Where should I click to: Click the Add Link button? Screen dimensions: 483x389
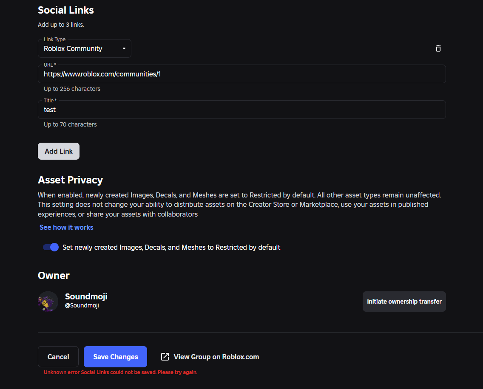click(x=59, y=151)
